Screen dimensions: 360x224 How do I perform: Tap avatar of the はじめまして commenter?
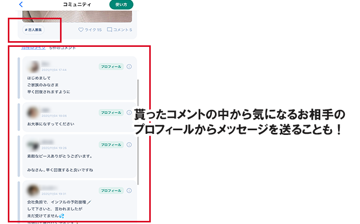[x=33, y=66]
